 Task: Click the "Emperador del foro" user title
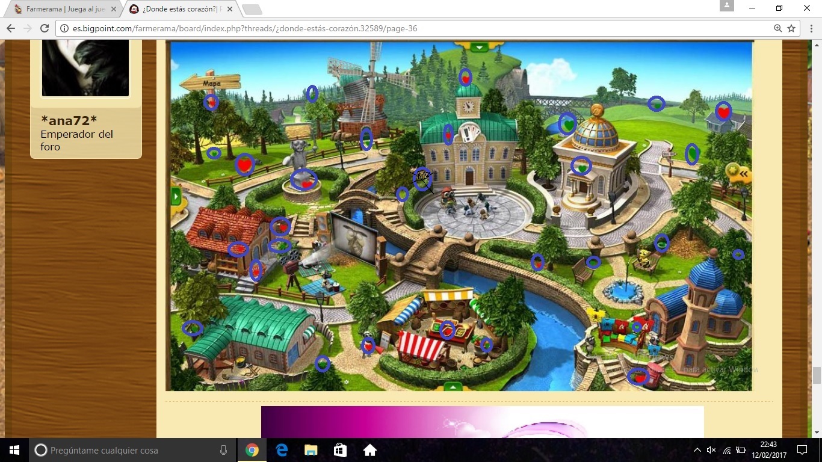[77, 140]
